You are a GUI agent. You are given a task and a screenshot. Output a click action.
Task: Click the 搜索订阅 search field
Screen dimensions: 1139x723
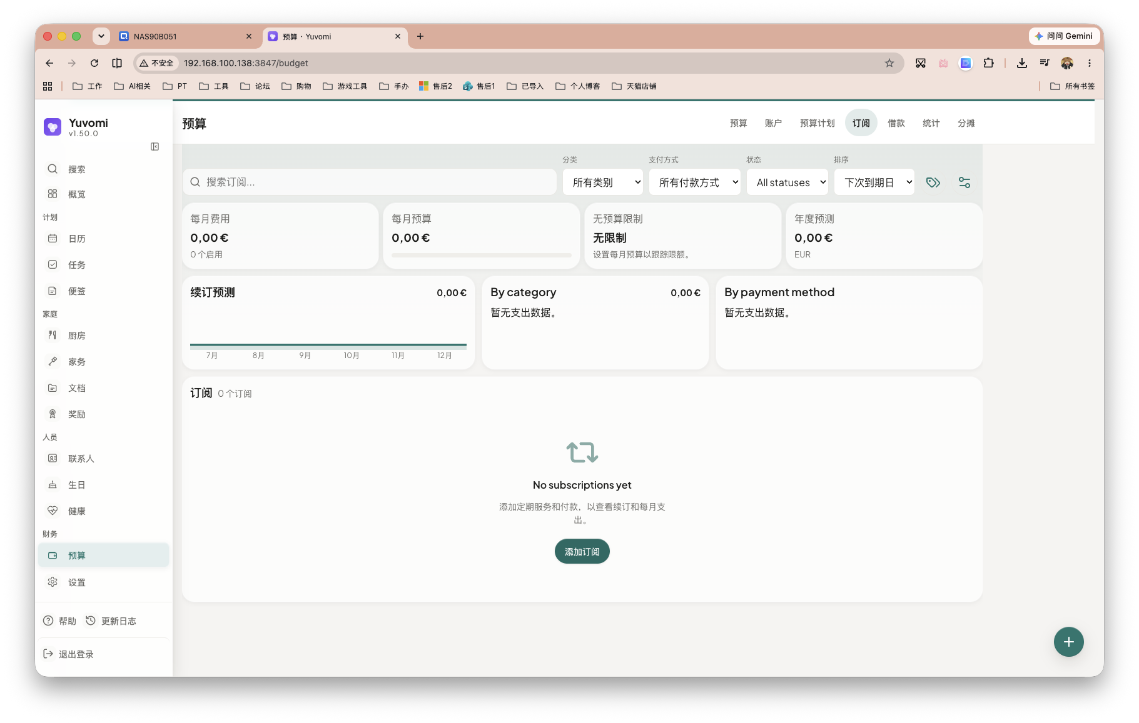tap(370, 182)
